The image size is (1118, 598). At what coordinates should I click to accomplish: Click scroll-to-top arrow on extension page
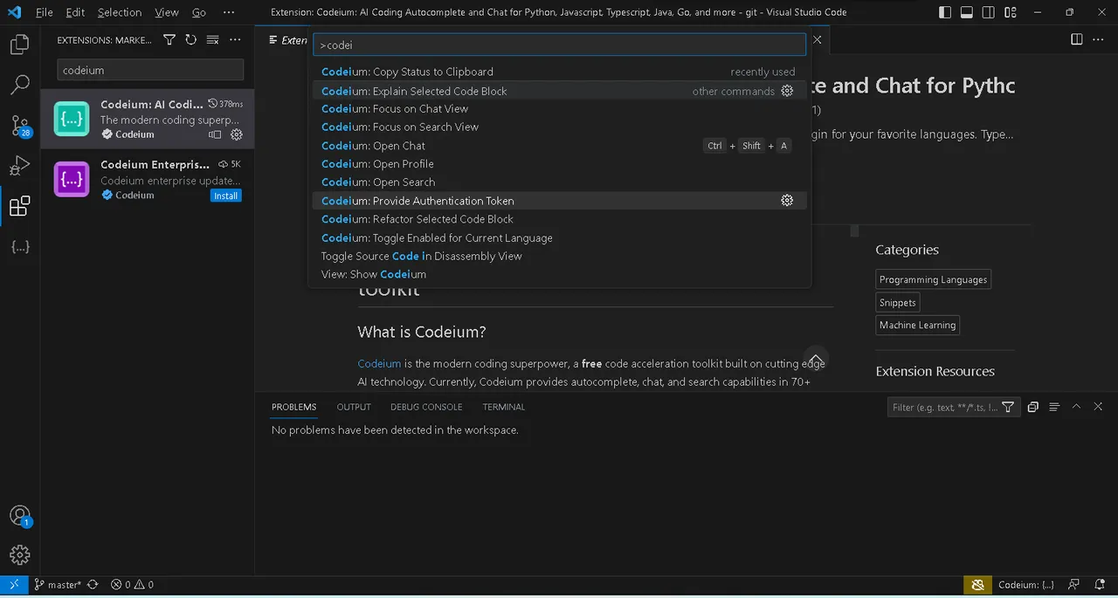pos(815,359)
